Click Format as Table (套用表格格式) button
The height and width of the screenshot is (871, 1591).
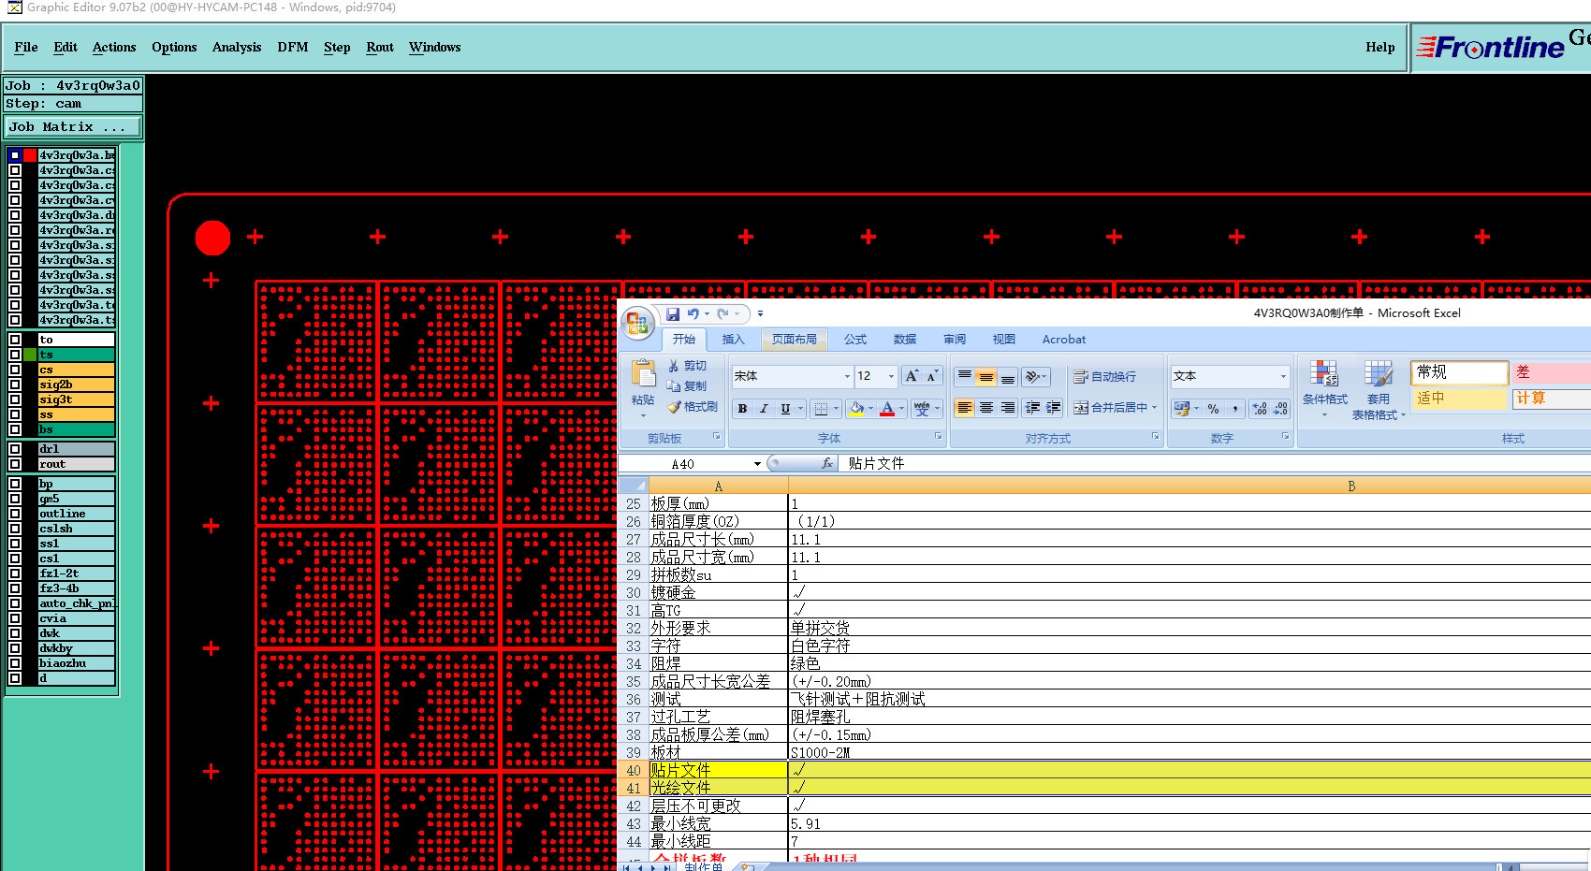point(1378,391)
